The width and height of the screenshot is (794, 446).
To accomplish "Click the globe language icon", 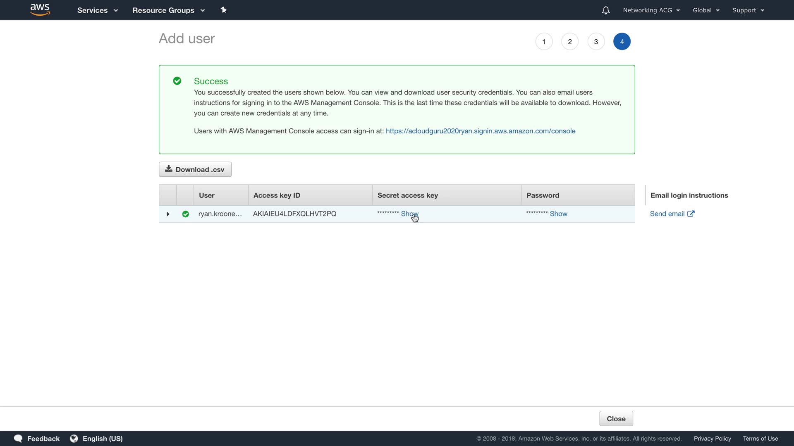I will [74, 439].
